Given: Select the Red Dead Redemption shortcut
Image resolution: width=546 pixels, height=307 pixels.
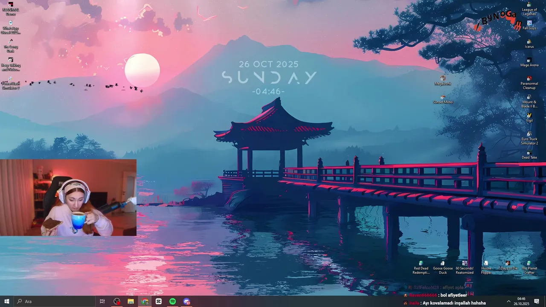Looking at the screenshot, I should pyautogui.click(x=421, y=268).
